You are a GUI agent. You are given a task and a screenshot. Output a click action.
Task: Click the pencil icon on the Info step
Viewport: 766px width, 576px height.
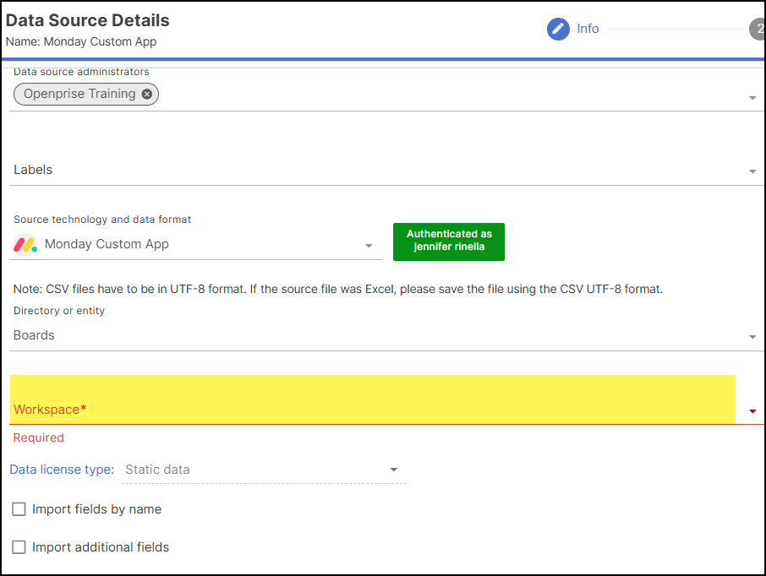(558, 29)
